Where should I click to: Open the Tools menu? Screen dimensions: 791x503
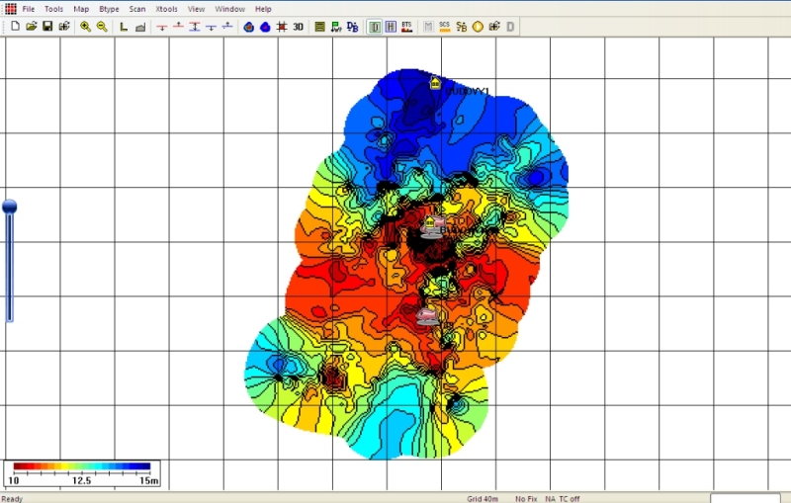(53, 9)
